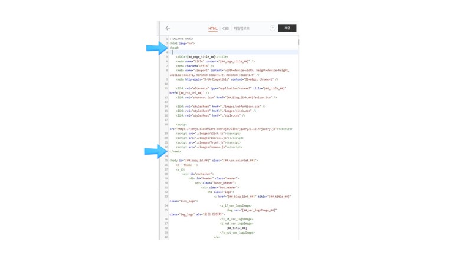Select the shortcut icon favicon.ico line
This screenshot has height=256, width=456.
tap(227, 98)
